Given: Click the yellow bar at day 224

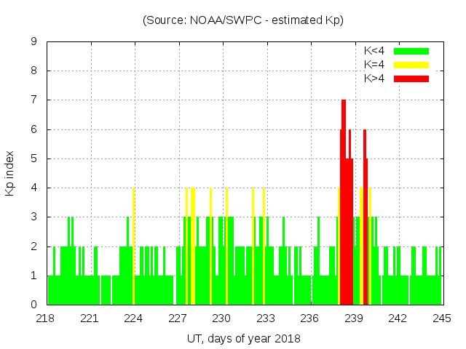Looking at the screenshot, I should coord(134,247).
